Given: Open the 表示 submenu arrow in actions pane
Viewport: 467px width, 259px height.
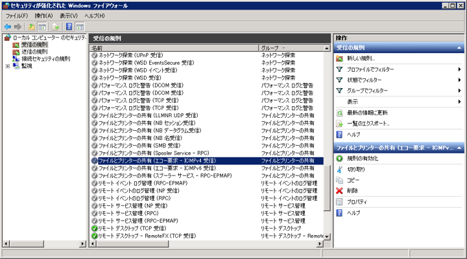Looking at the screenshot, I should tap(459, 102).
